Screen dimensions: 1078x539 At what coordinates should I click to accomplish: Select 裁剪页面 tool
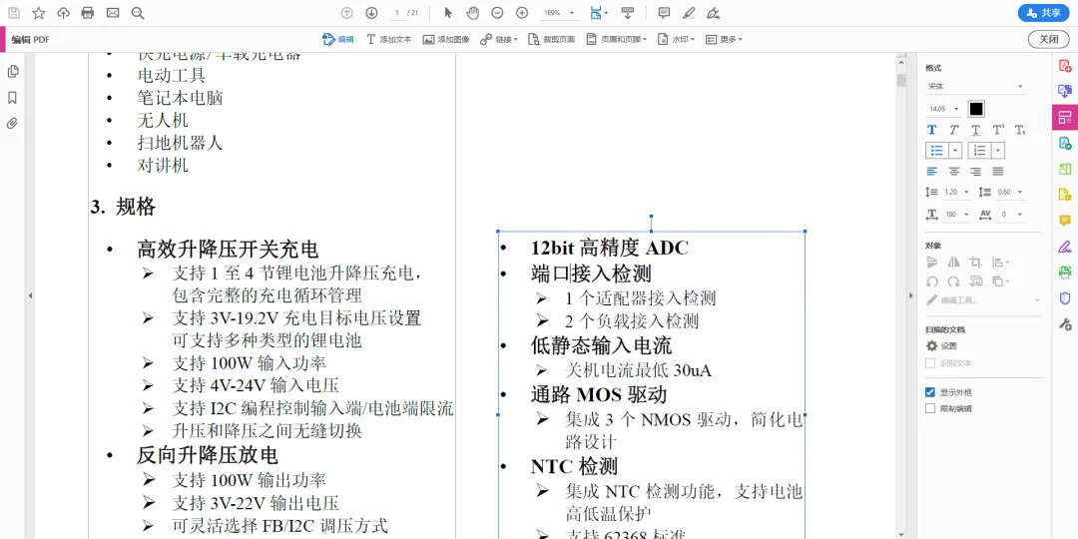point(551,39)
